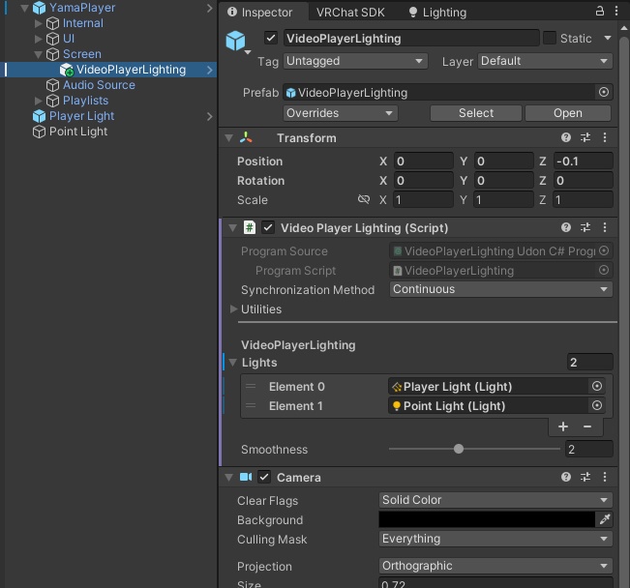Viewport: 630px width, 588px height.
Task: Click Program Source object picker circle
Action: coord(604,250)
